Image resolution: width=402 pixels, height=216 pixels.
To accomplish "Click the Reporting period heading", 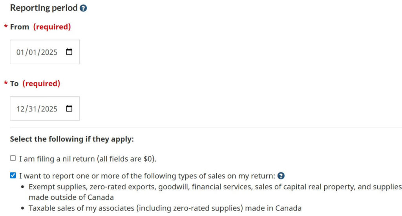I will pyautogui.click(x=44, y=8).
